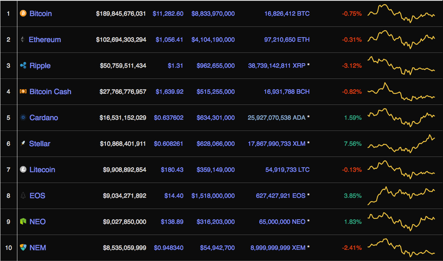Viewport: 443px width, 261px height.
Task: View the Stellar 7-day price graph
Action: coord(401,144)
